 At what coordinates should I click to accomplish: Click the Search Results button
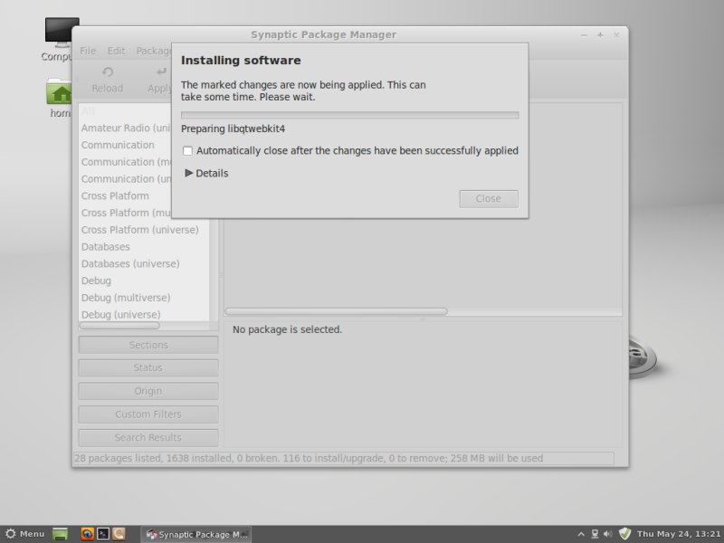(x=148, y=438)
